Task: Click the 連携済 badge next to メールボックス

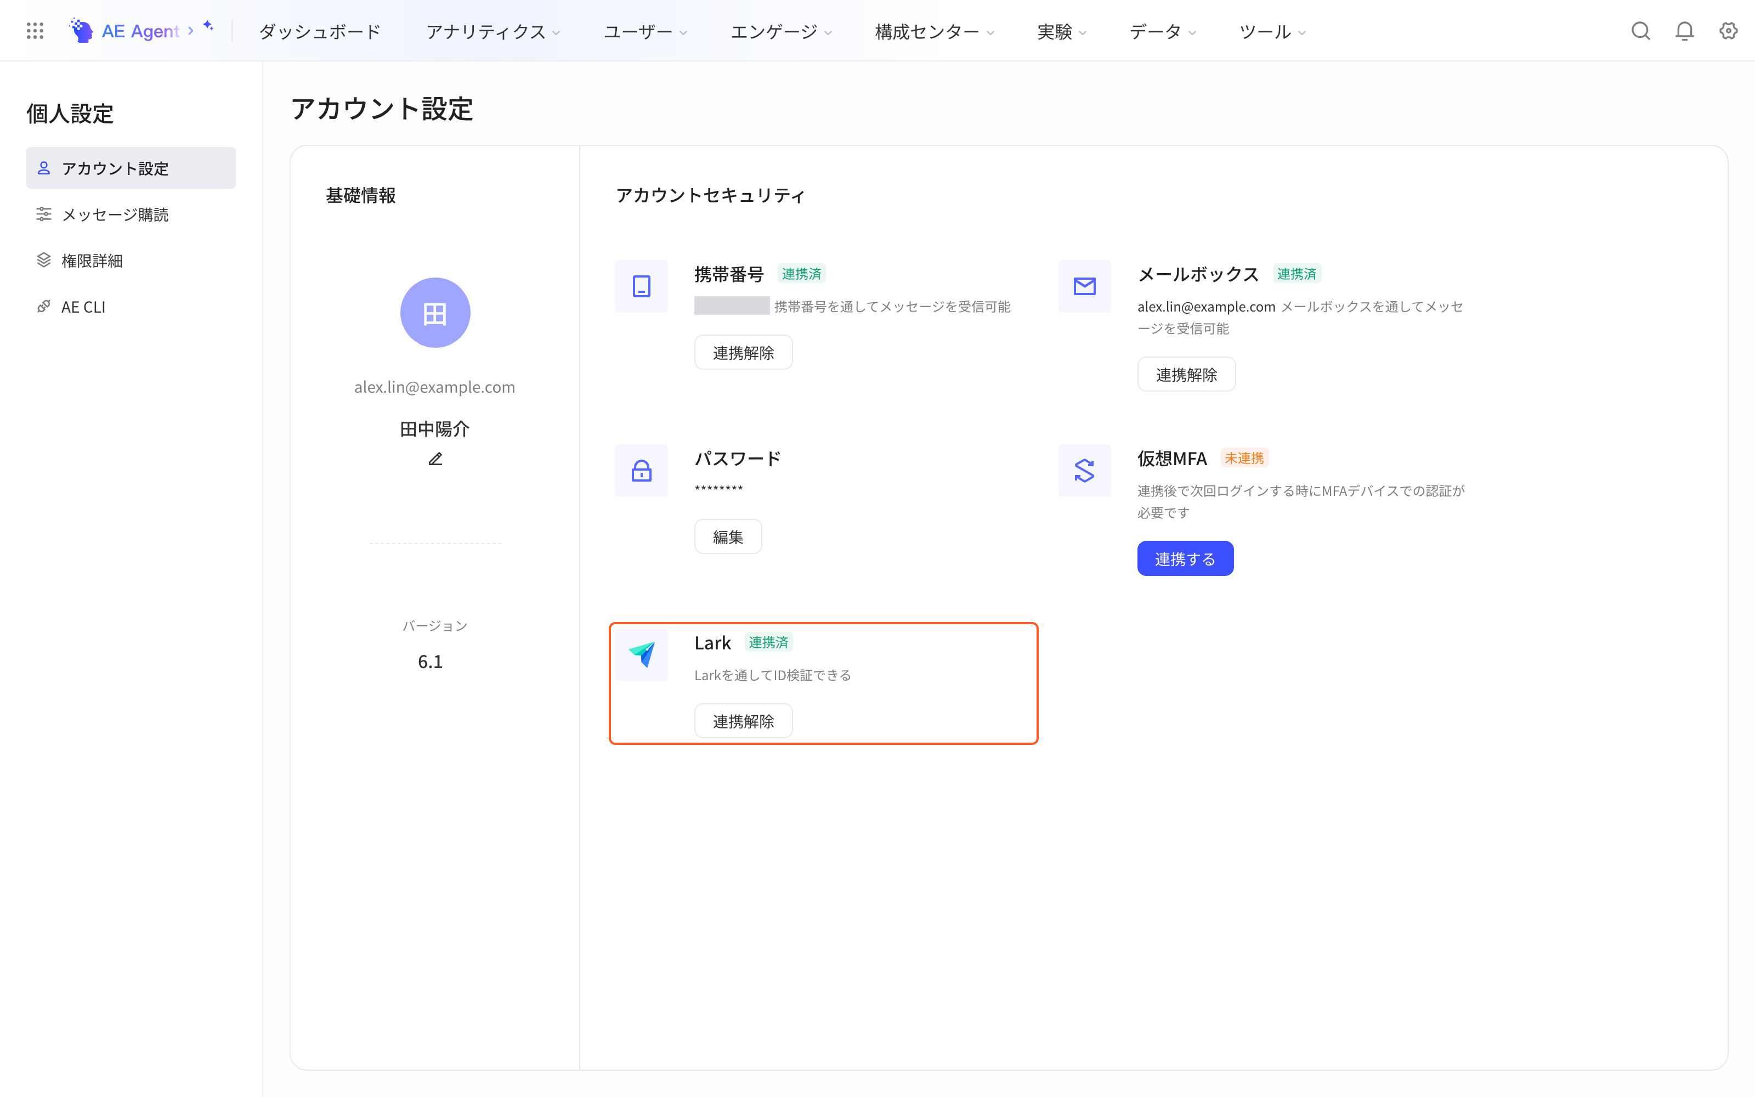Action: [x=1297, y=274]
